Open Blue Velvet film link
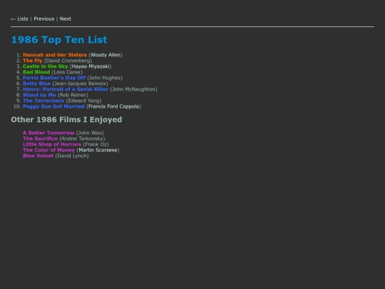 point(38,156)
